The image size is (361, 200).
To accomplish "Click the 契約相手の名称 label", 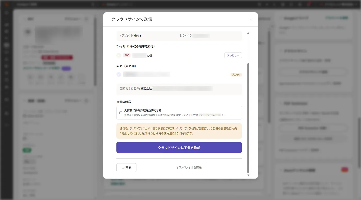I will coord(129,89).
